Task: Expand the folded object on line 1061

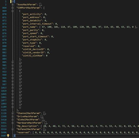Action: coord(13,97)
